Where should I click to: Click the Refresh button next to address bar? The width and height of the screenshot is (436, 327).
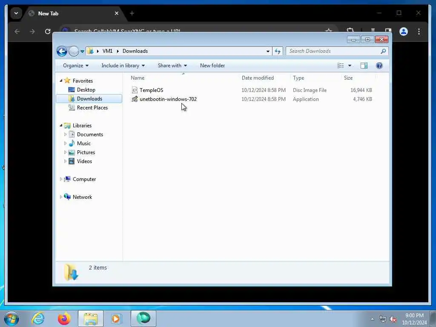[278, 51]
